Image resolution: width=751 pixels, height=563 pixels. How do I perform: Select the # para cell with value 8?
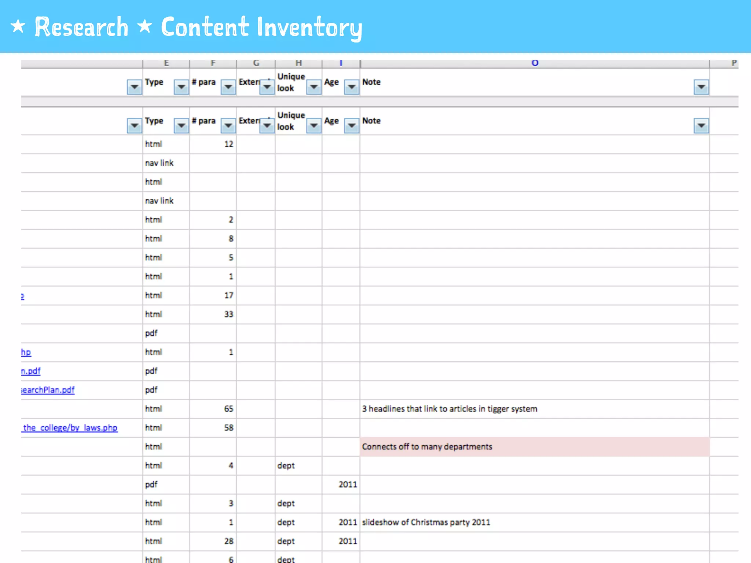tap(213, 239)
